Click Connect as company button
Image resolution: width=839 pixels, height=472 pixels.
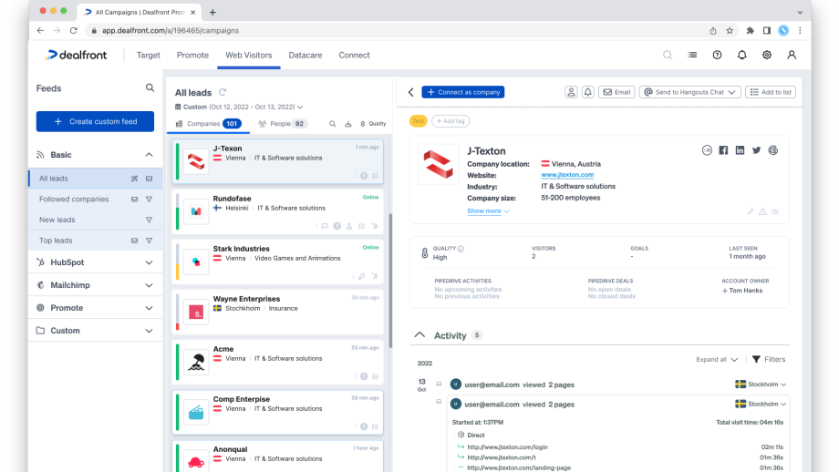pyautogui.click(x=463, y=92)
